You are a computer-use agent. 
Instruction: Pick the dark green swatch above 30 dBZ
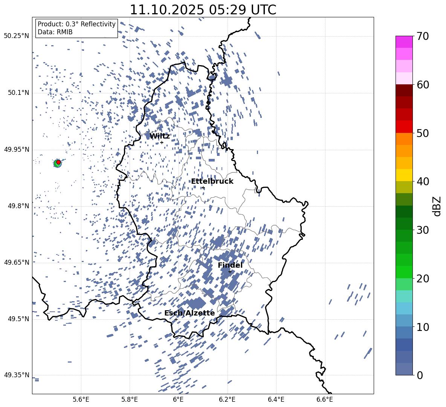pos(404,224)
